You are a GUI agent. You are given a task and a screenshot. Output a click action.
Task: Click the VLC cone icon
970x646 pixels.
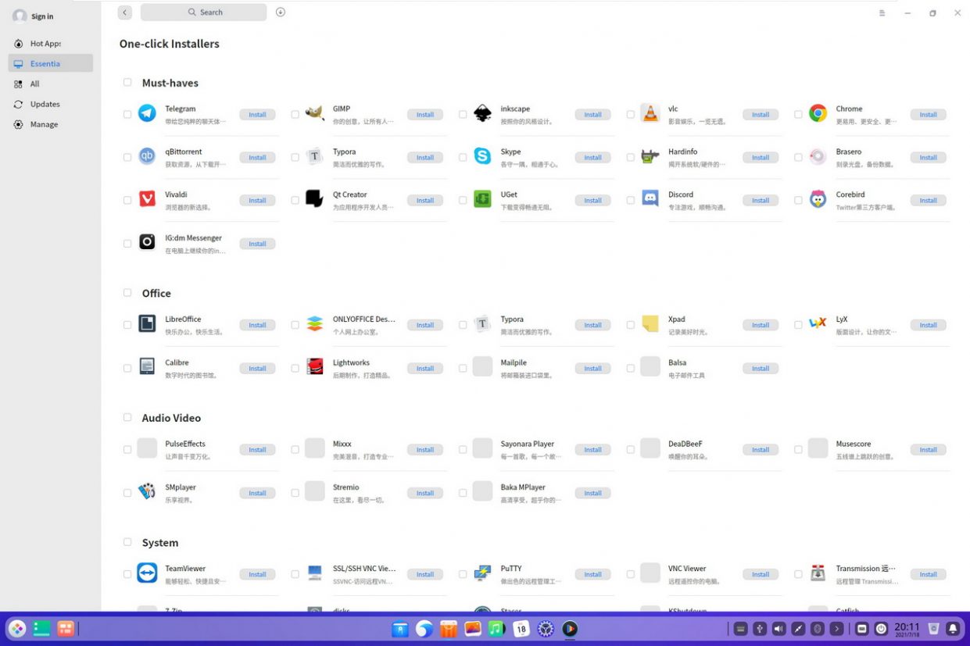(x=650, y=114)
